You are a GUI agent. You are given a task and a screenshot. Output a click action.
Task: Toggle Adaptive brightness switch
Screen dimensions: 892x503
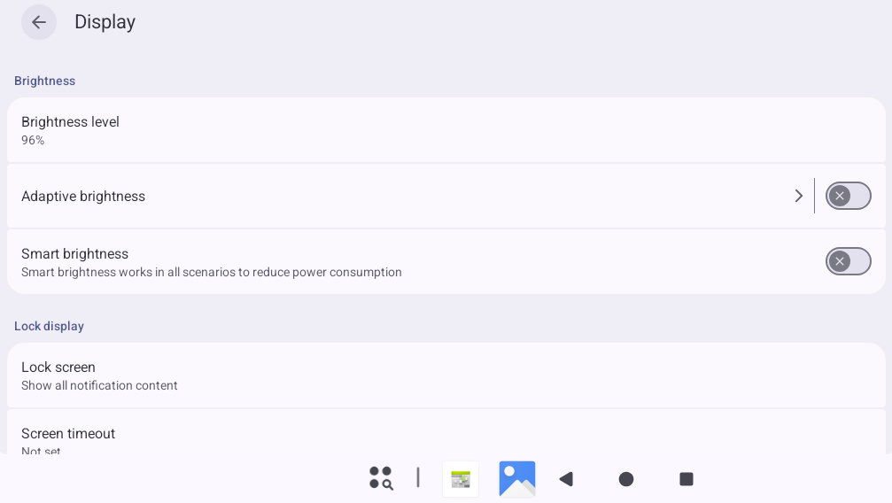coord(849,196)
